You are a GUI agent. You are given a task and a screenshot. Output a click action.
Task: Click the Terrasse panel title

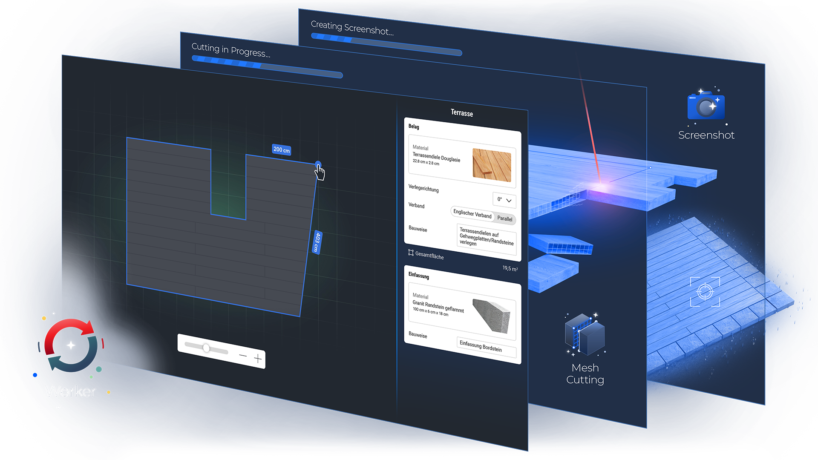(x=462, y=113)
